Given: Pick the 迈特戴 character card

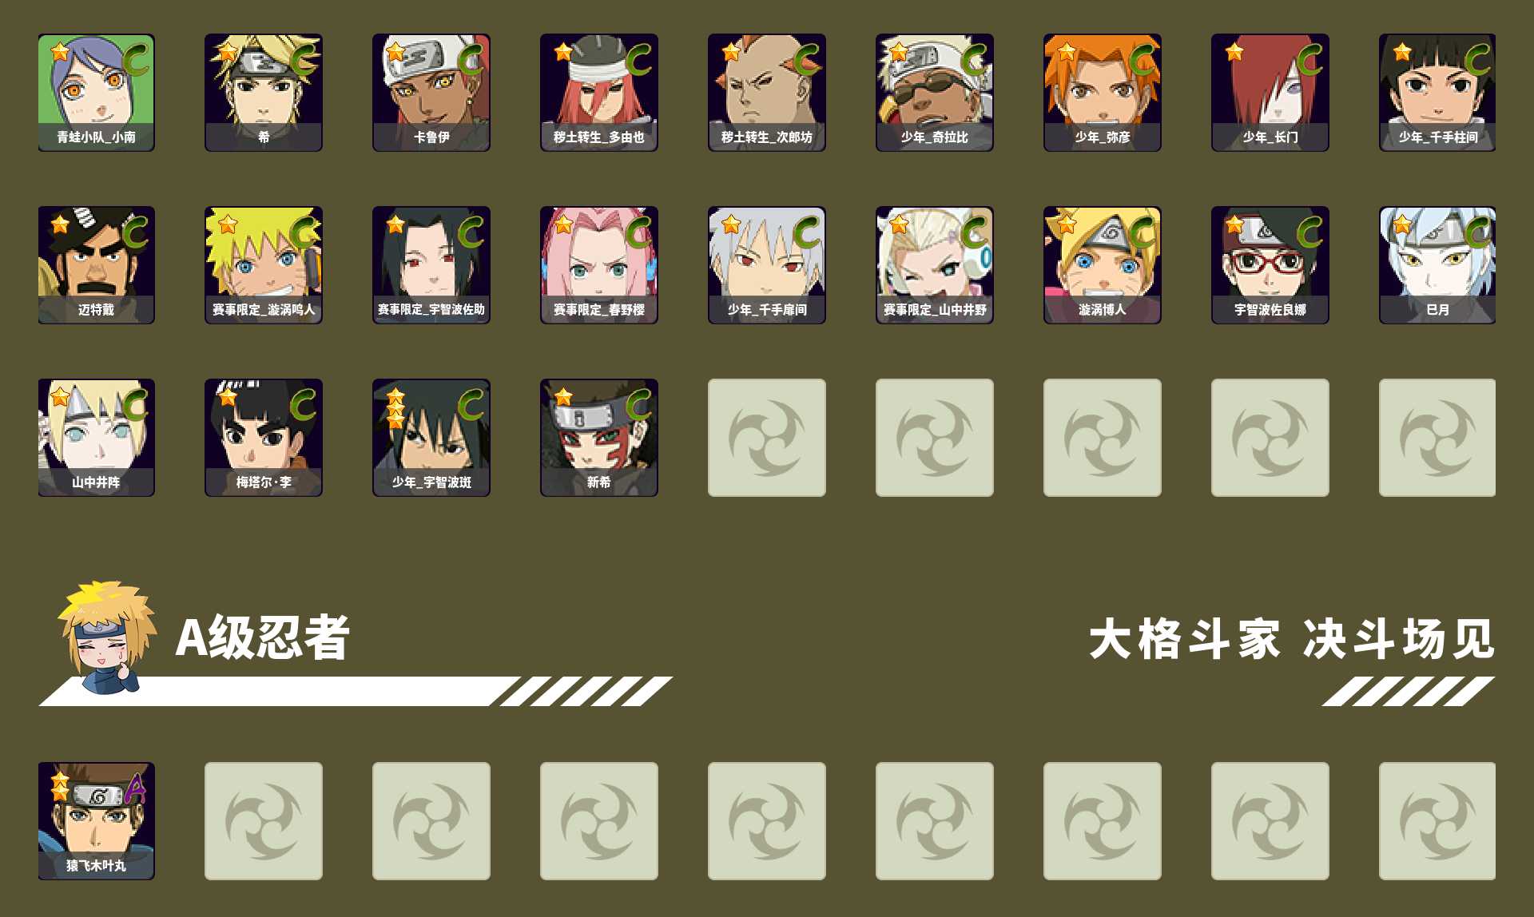Looking at the screenshot, I should 96,265.
